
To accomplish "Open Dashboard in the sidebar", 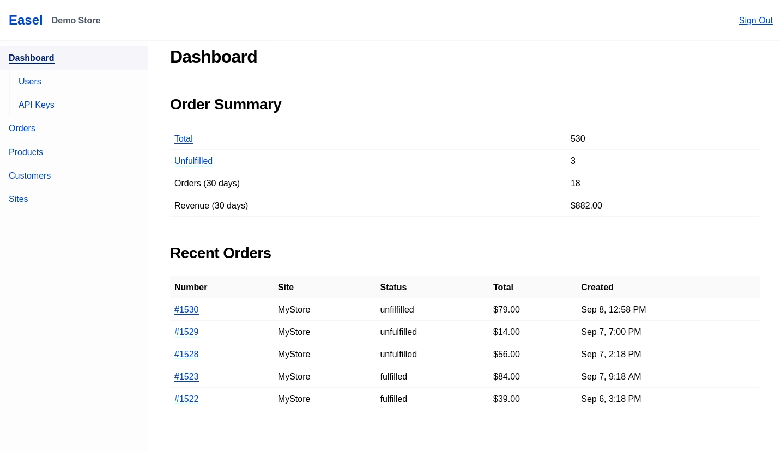I will click(x=32, y=58).
